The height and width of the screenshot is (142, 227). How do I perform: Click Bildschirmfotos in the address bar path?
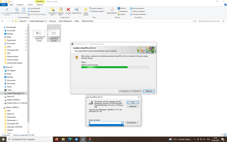click(x=88, y=21)
